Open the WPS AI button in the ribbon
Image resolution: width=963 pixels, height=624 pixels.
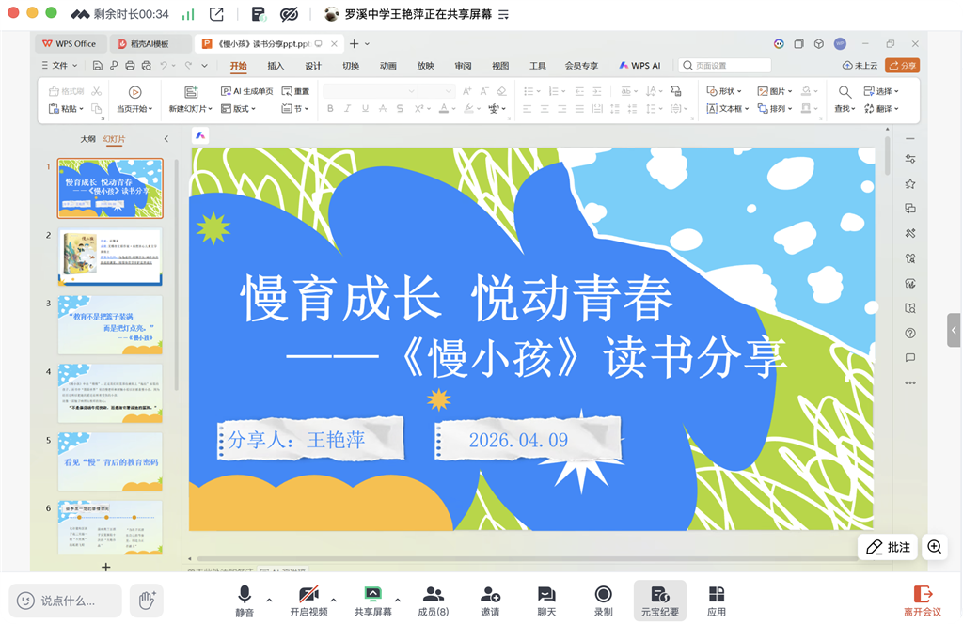(x=639, y=66)
